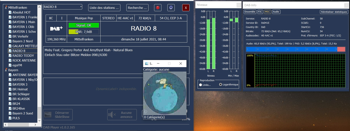This screenshot has height=131, width=350.
Task: Select the MSC tab in DAB-Info
Action: [x=267, y=12]
